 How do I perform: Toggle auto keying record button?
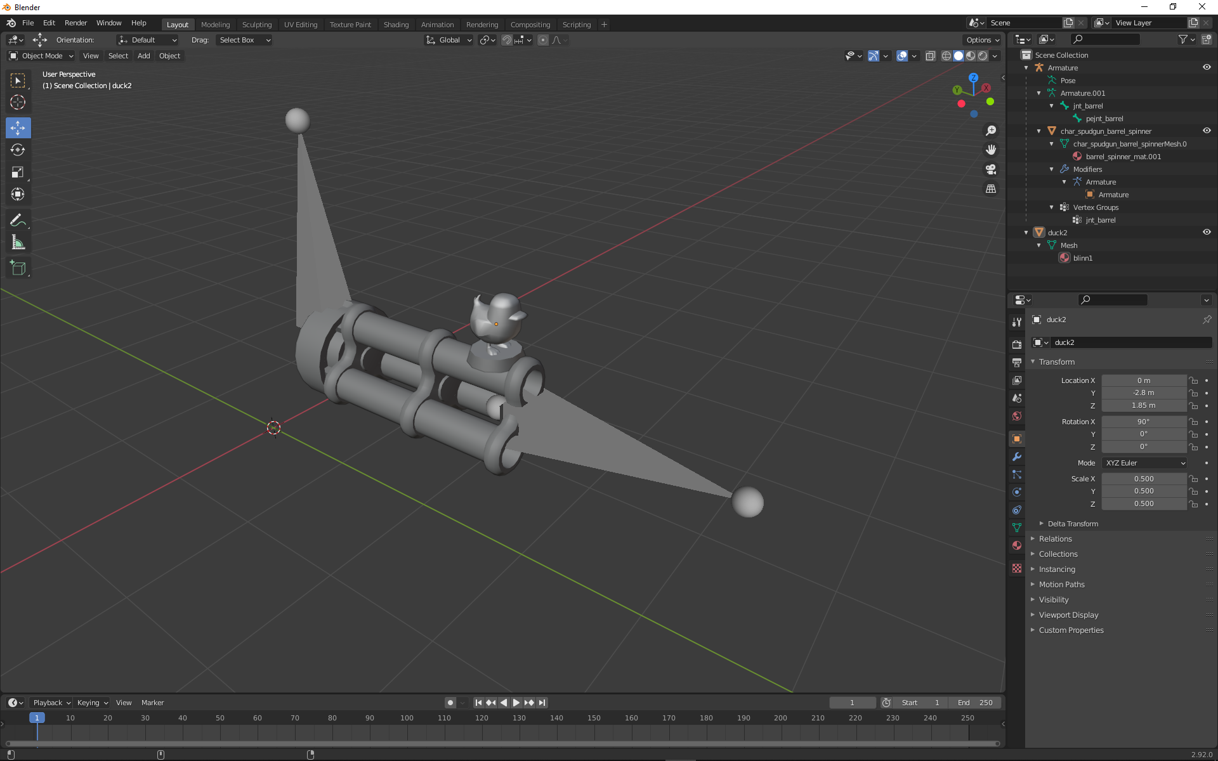450,703
